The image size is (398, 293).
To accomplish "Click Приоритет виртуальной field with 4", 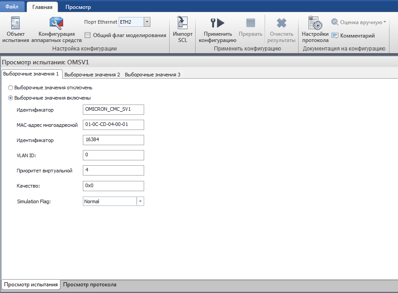I will 113,171.
